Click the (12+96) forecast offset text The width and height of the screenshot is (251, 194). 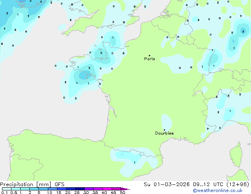pos(238,184)
